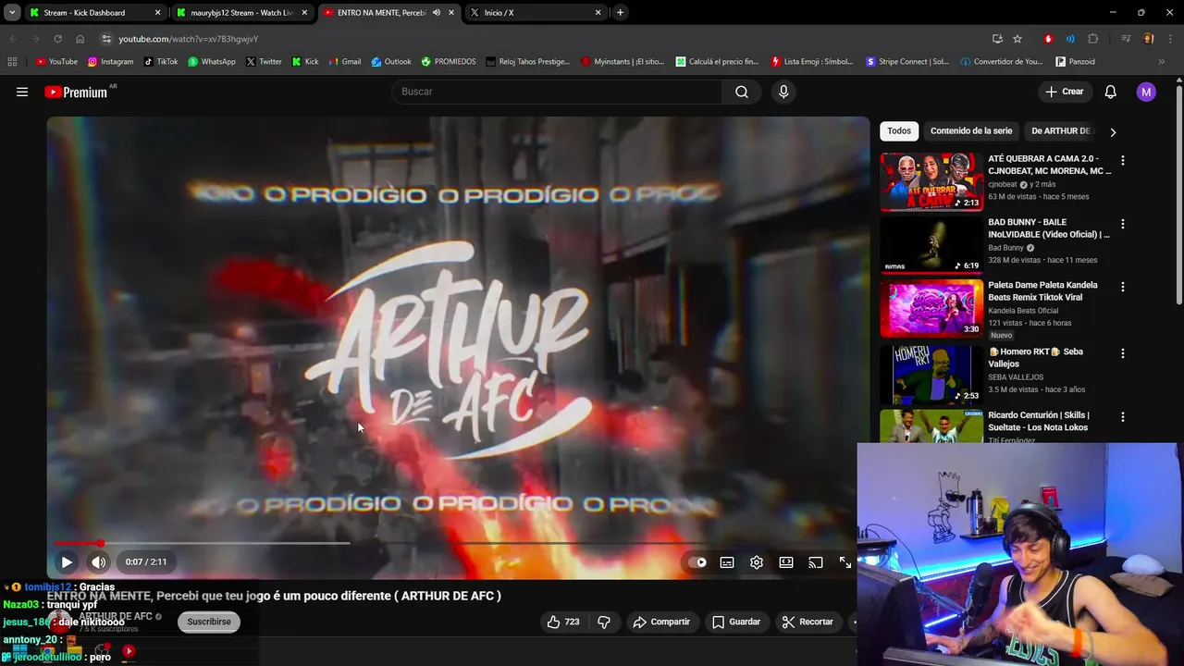Mute audio on the playing tab

437,13
